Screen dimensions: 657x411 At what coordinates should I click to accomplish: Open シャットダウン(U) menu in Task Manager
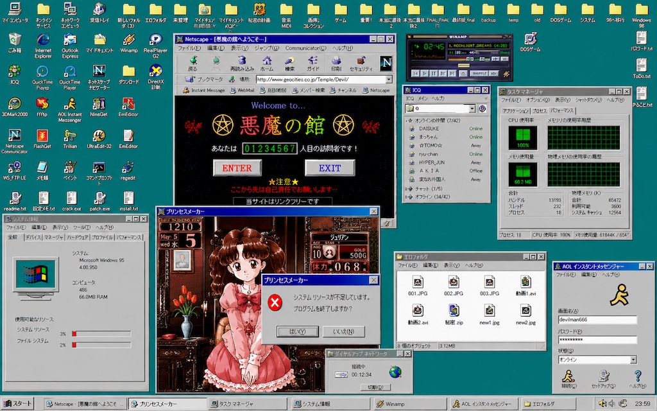click(x=588, y=100)
